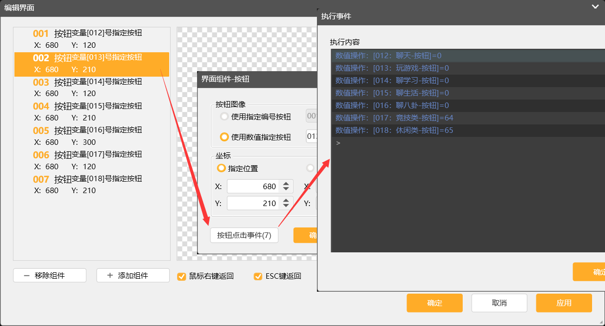Toggle 鼠标右键返回 checkbox
Screen dimensions: 605x326
pyautogui.click(x=182, y=276)
